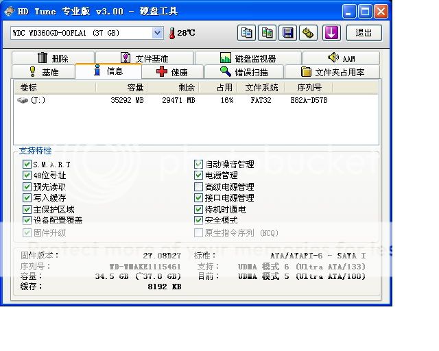Click the purple down-arrow toolbar icon
Image resolution: width=439 pixels, height=351 pixels.
tap(332, 33)
